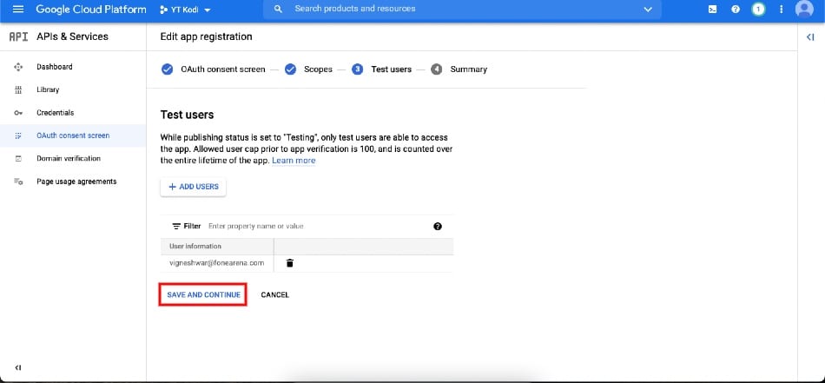Click the search magnifier icon
Screen dimensions: 825x383
coord(279,9)
